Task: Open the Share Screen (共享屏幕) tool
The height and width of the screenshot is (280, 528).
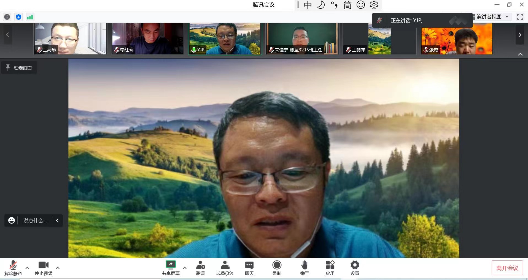Action: point(171,268)
